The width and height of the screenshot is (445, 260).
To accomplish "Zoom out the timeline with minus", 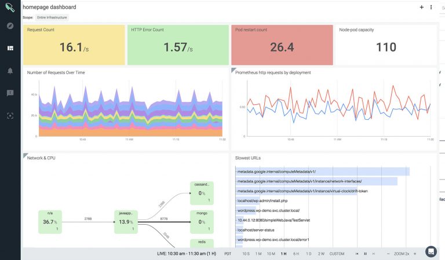I will [389, 254].
